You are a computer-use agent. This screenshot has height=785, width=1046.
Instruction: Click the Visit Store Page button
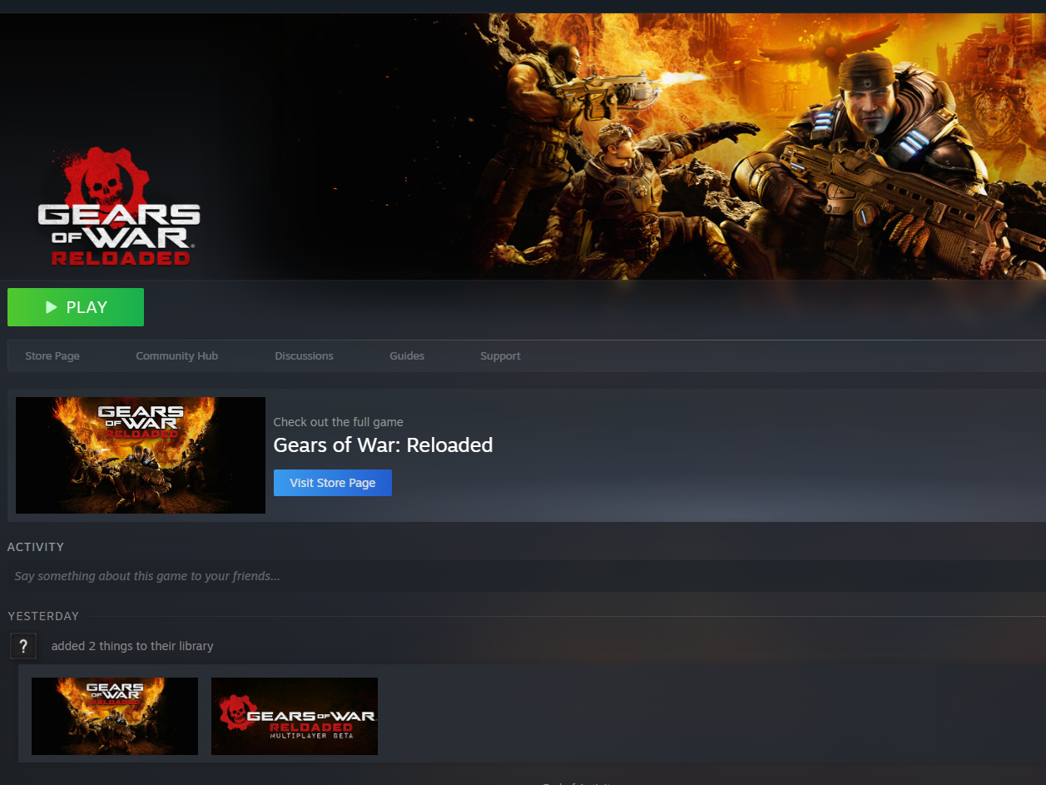click(x=333, y=483)
